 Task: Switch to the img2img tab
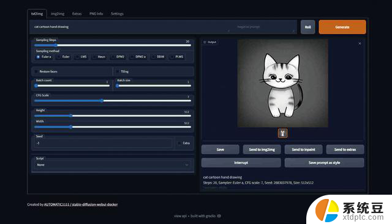tap(58, 13)
